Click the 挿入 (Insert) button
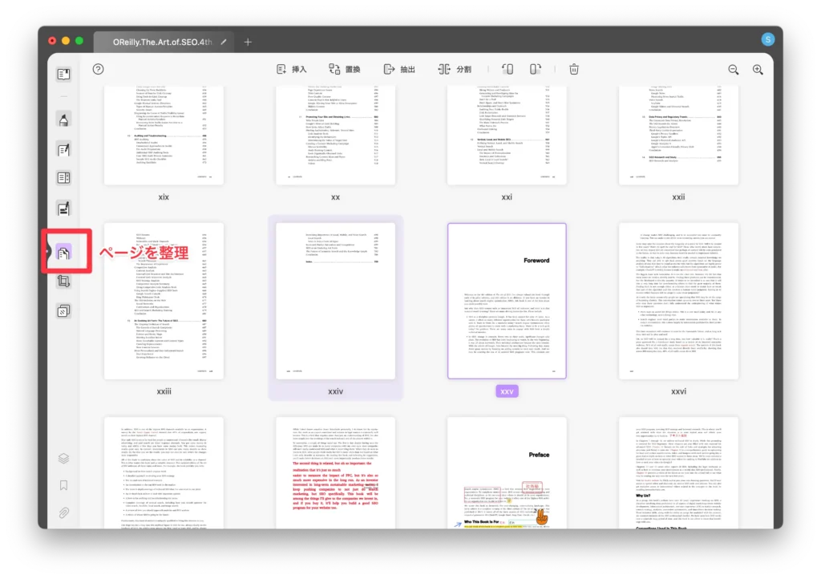Viewport: 821px width, 579px height. coord(292,70)
